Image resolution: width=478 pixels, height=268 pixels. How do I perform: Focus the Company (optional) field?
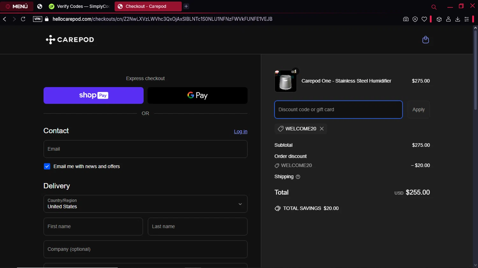145,249
